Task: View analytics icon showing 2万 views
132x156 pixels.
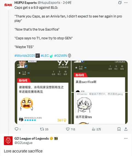Action: pyautogui.click(x=93, y=129)
